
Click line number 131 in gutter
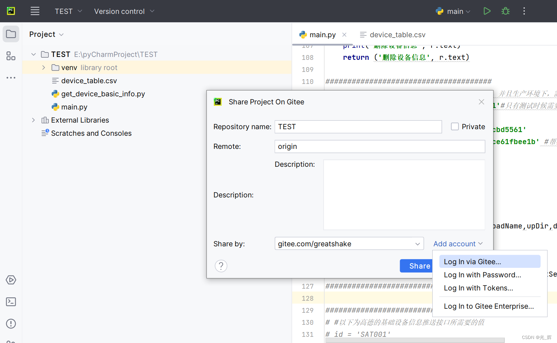pos(307,335)
